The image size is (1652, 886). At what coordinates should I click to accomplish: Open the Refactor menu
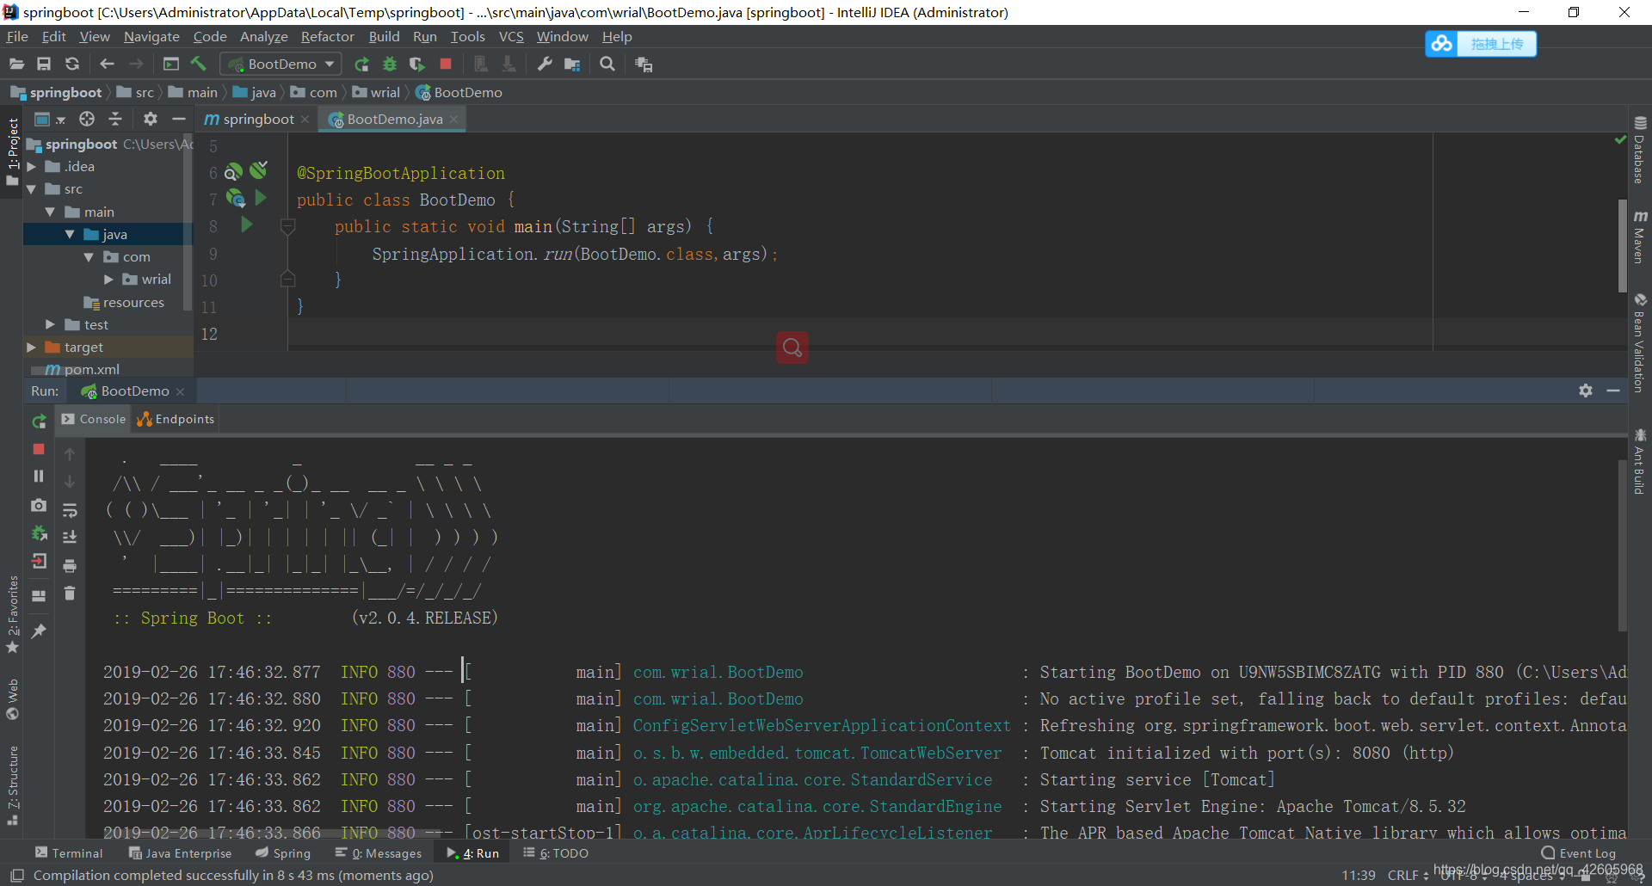(327, 37)
